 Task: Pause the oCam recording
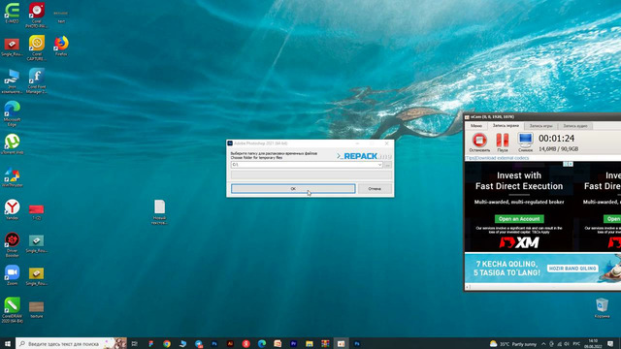(503, 143)
